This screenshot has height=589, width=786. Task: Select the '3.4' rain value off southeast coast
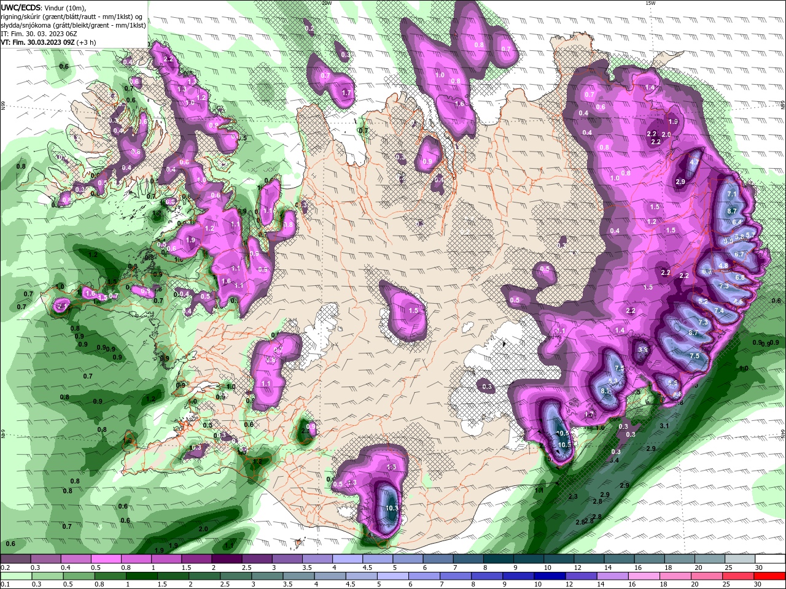[613, 460]
